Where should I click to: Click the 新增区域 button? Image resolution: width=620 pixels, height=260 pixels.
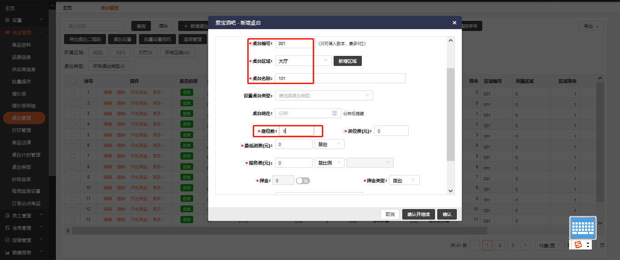click(348, 61)
